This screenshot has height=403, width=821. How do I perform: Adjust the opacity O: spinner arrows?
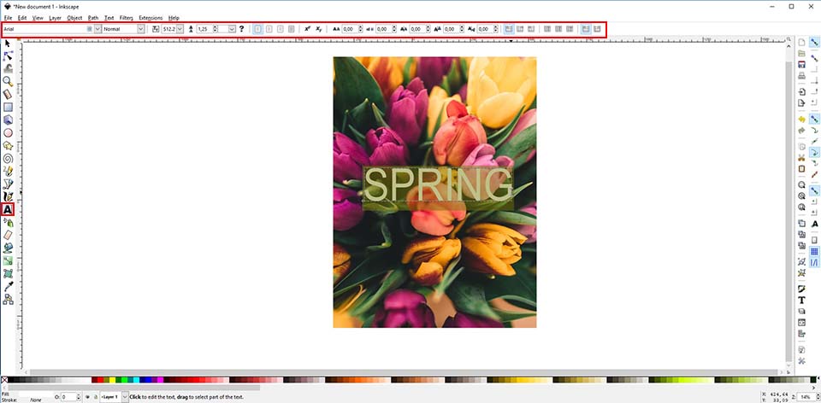tap(78, 397)
